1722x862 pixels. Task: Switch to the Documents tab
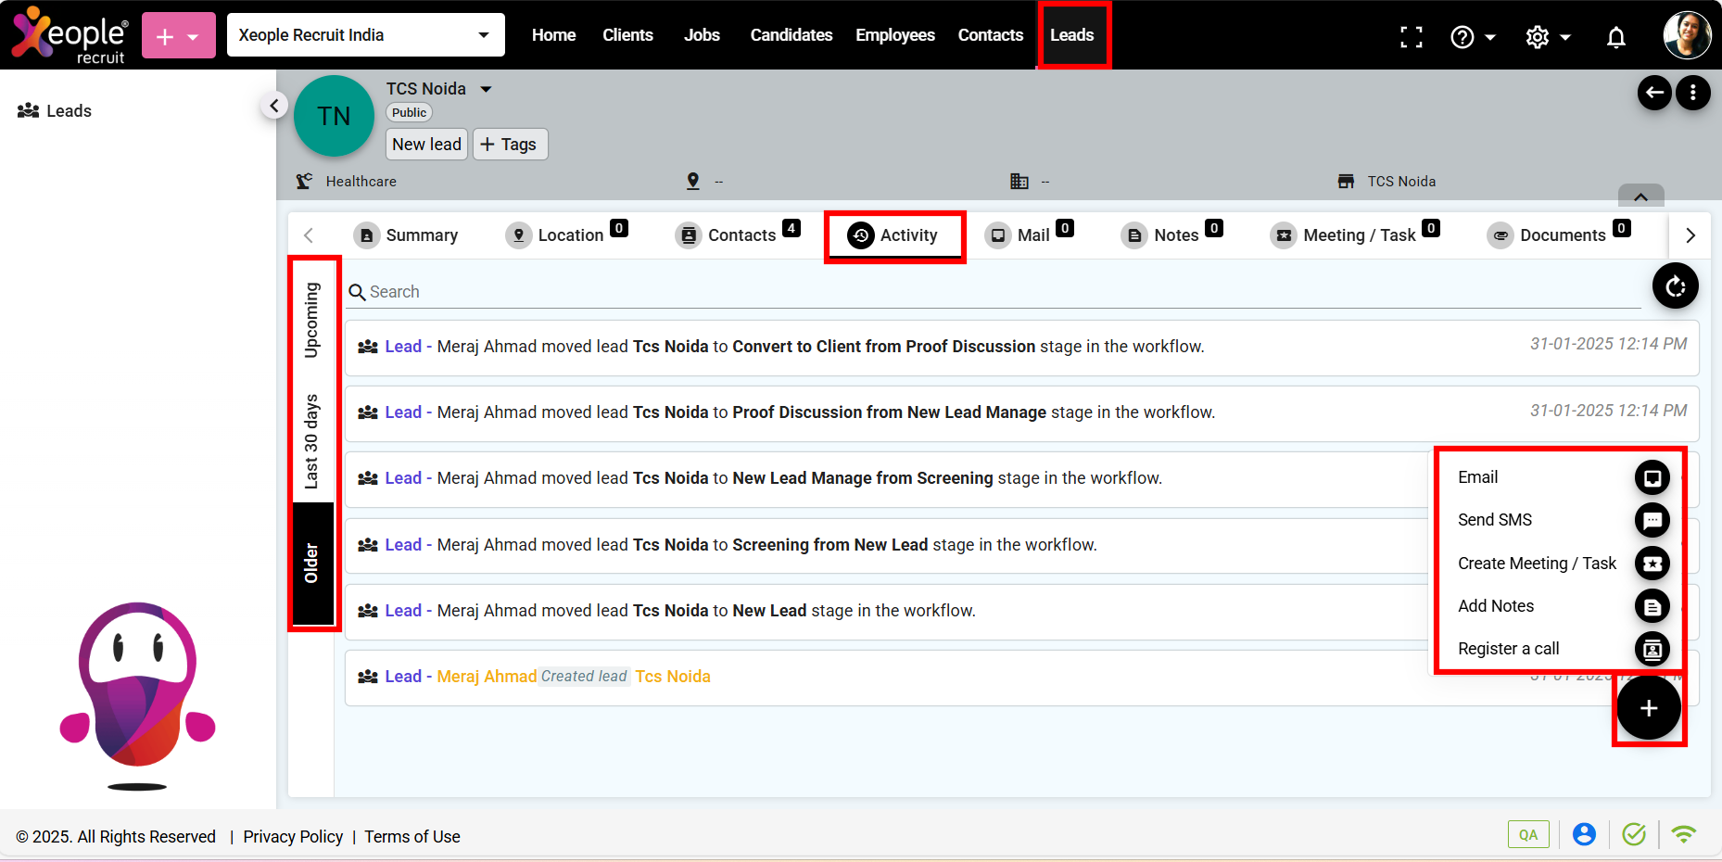(x=1559, y=235)
